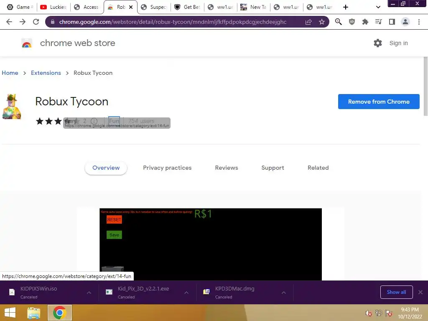428x321 pixels.
Task: Click the address bar URL
Action: tap(173, 22)
